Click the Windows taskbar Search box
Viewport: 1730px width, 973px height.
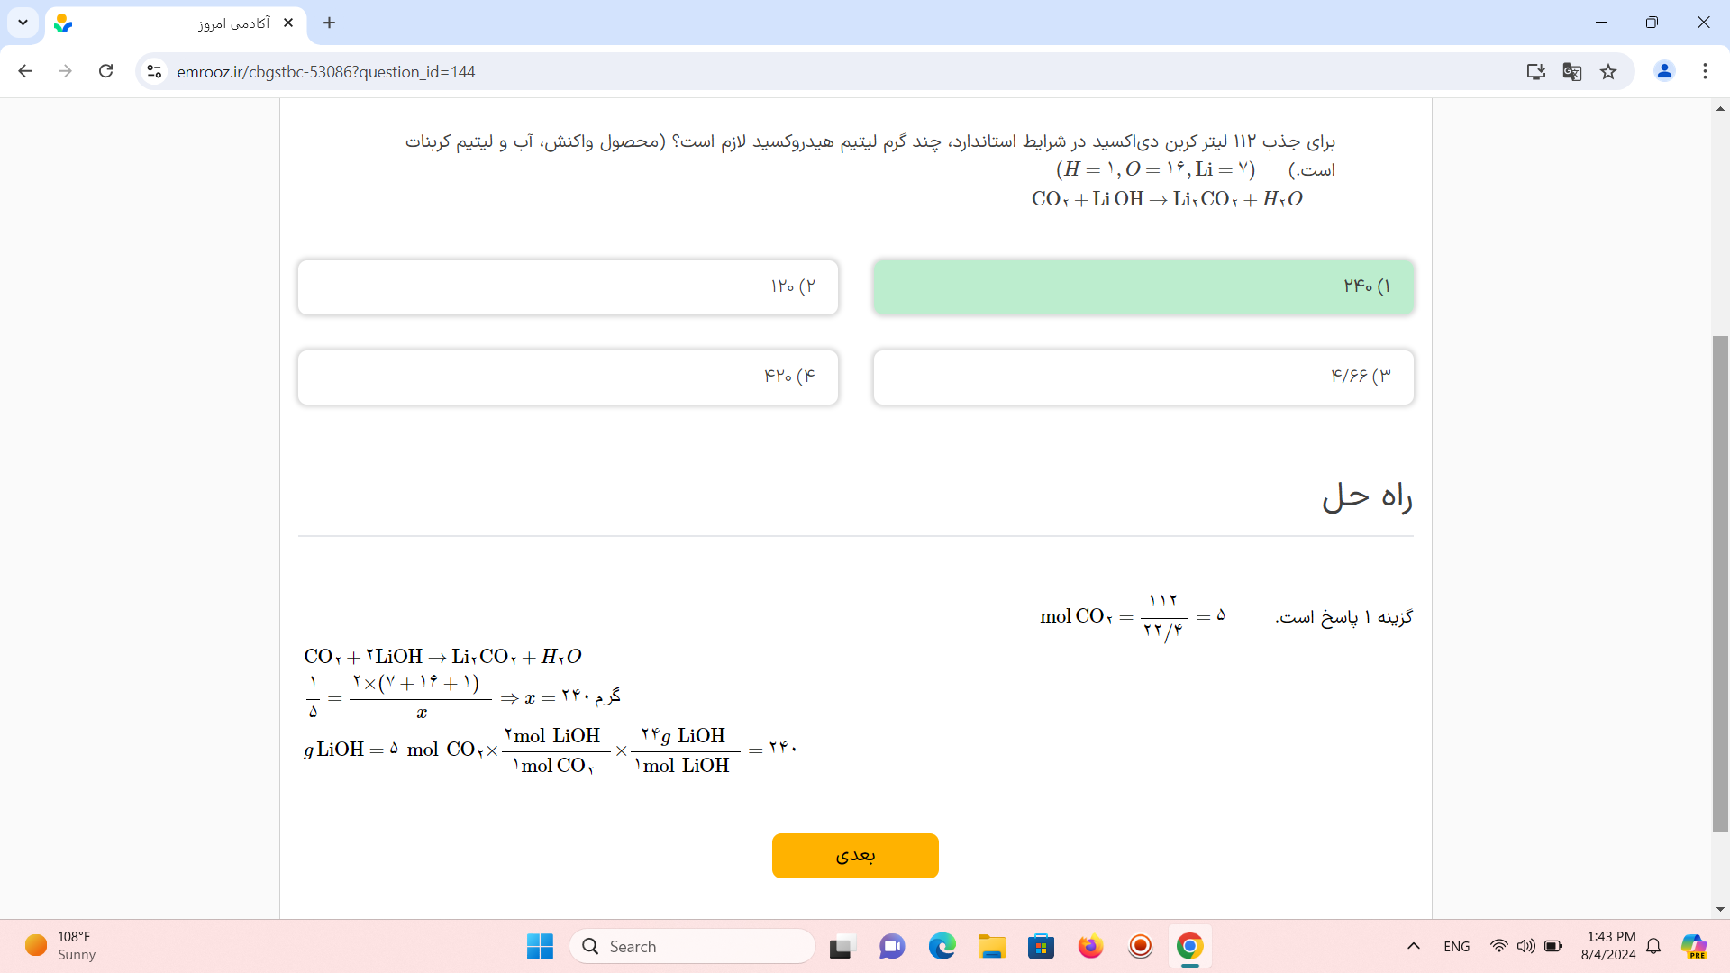(x=692, y=946)
